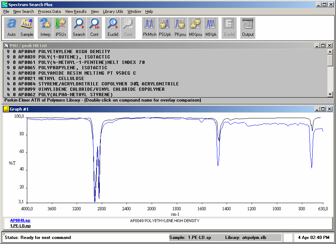Minimize the Graph #1 window
The image size is (336, 244).
tap(317, 109)
